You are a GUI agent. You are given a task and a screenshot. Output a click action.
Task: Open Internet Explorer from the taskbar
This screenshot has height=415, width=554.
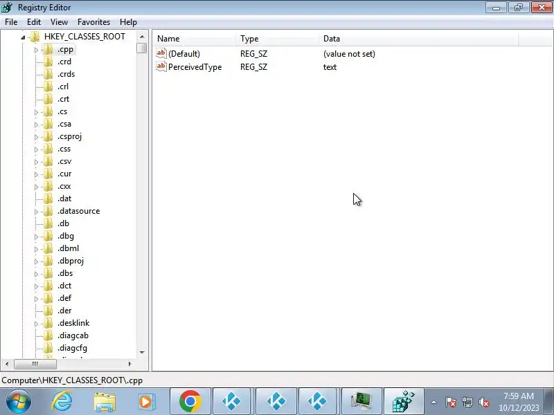(x=62, y=401)
